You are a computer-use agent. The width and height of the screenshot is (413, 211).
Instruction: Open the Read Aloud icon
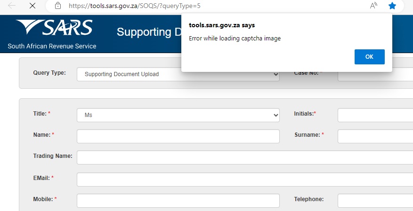coord(373,6)
